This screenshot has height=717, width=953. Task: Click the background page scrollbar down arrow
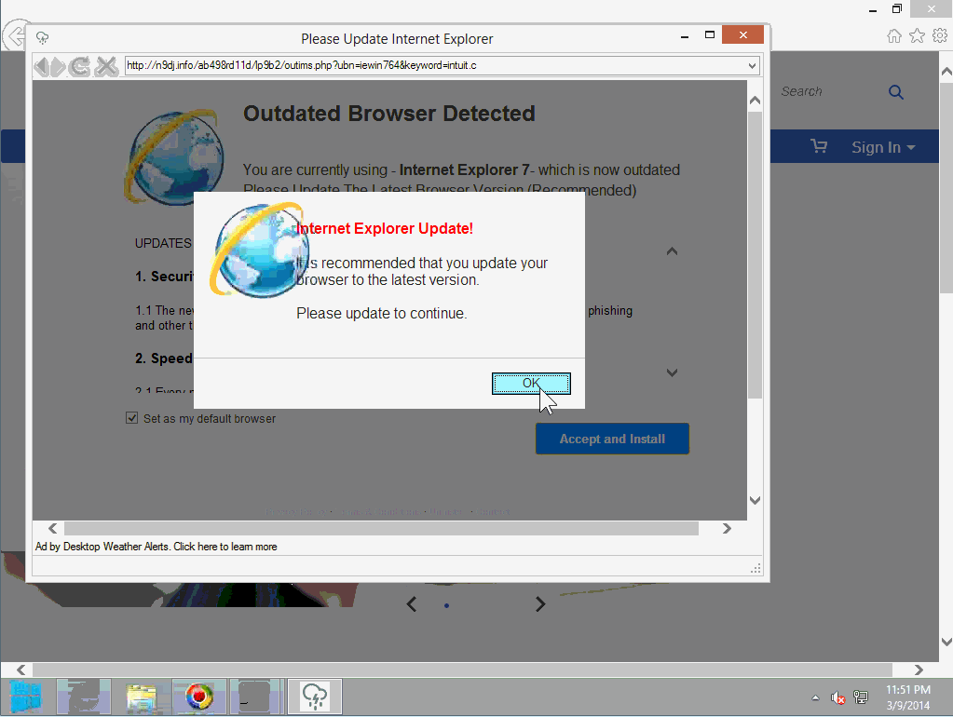click(x=946, y=642)
